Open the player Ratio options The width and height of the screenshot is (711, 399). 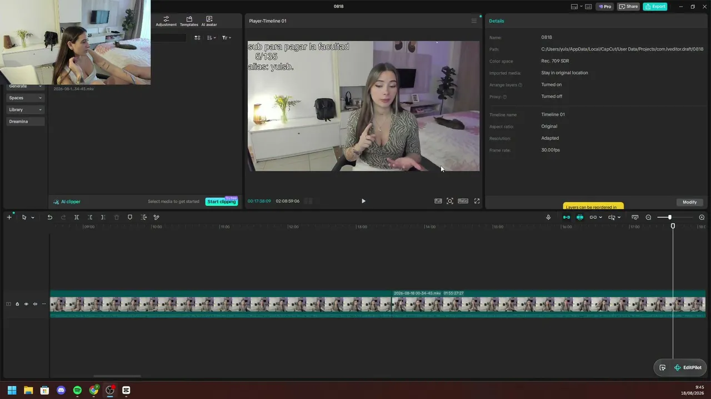(x=463, y=201)
